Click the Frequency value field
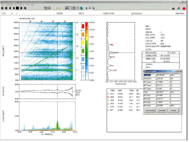The width and height of the screenshot is (189, 142). click(163, 78)
